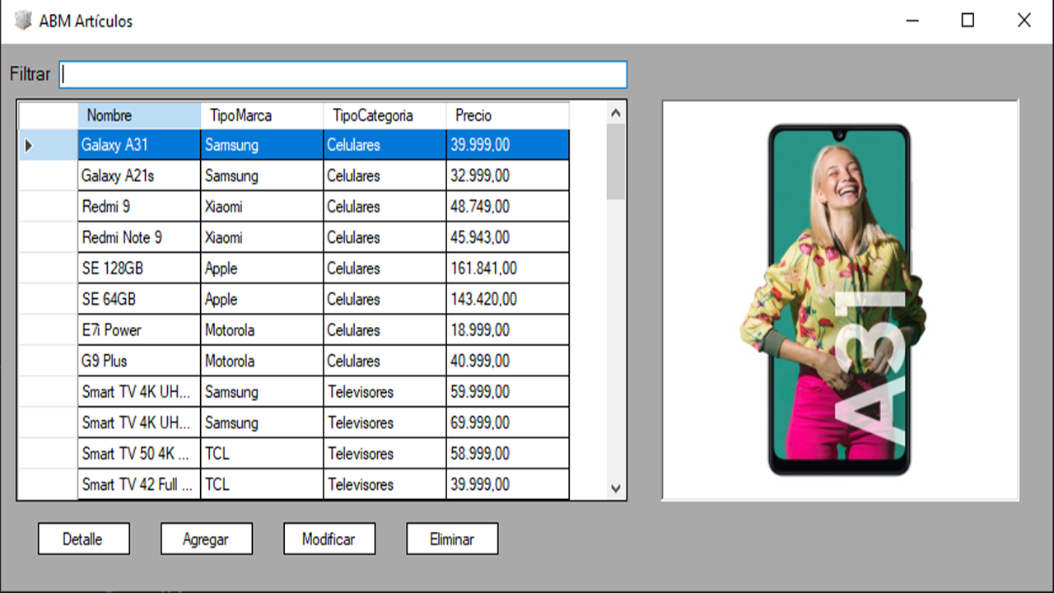The image size is (1054, 593).
Task: Click the Agregar button
Action: tap(206, 539)
